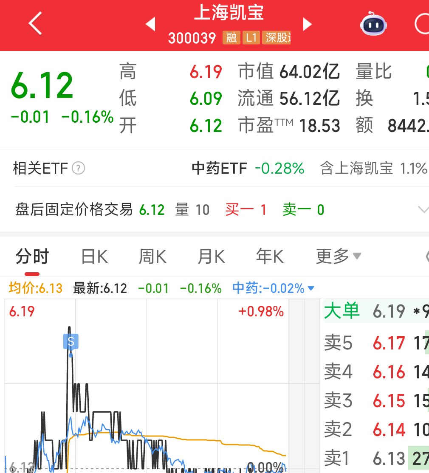Open the 中药ETF related fund link
Viewport: 429px width, 473px height.
[219, 168]
